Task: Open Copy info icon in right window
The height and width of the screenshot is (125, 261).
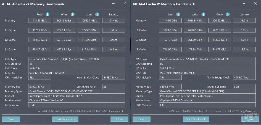Action: coord(228,14)
